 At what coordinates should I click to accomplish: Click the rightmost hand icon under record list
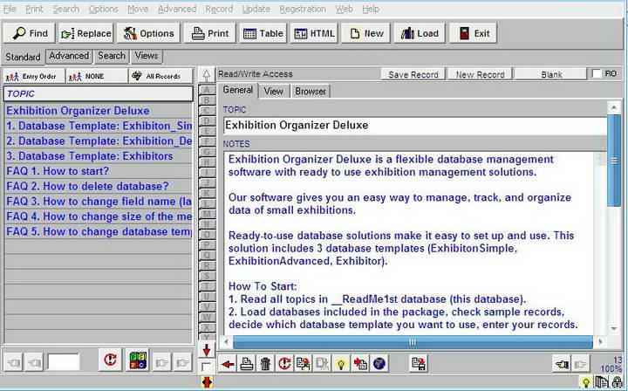click(182, 363)
